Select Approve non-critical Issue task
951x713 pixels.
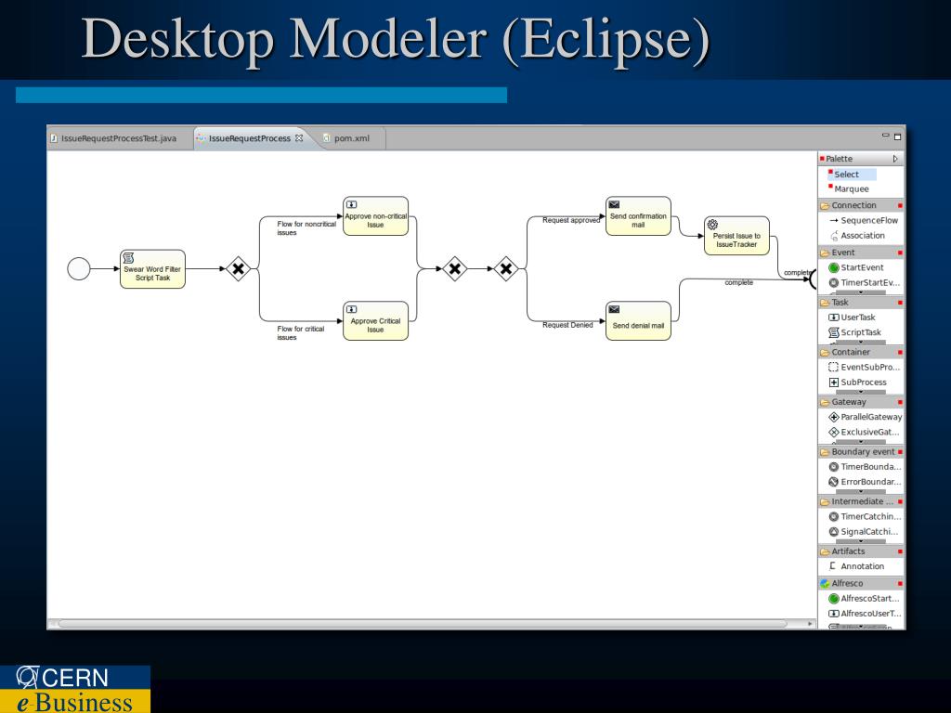(375, 215)
